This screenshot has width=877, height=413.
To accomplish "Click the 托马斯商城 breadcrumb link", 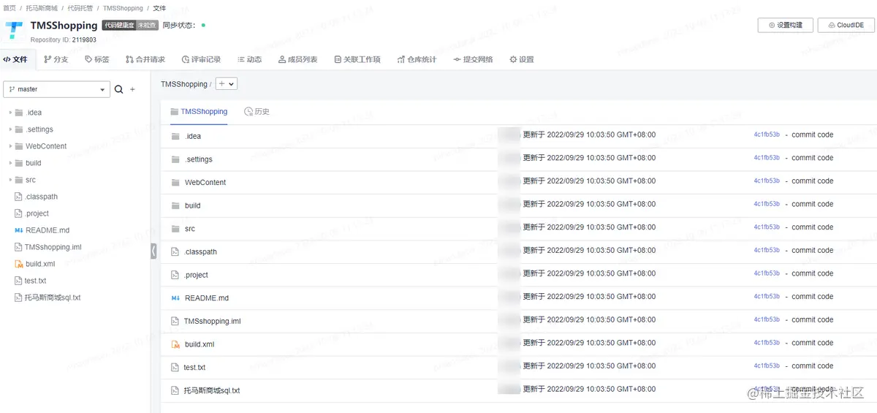I will [x=42, y=8].
